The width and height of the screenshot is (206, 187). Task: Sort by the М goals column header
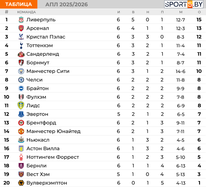(x=181, y=12)
